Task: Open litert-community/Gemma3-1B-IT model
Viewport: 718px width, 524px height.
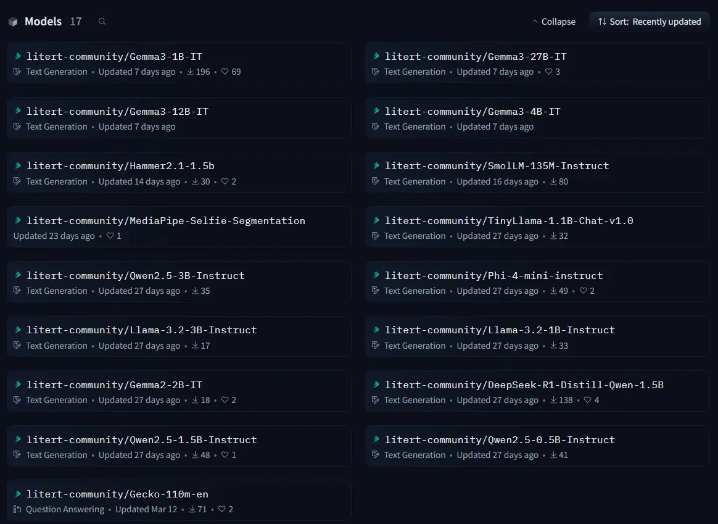Action: [179, 63]
